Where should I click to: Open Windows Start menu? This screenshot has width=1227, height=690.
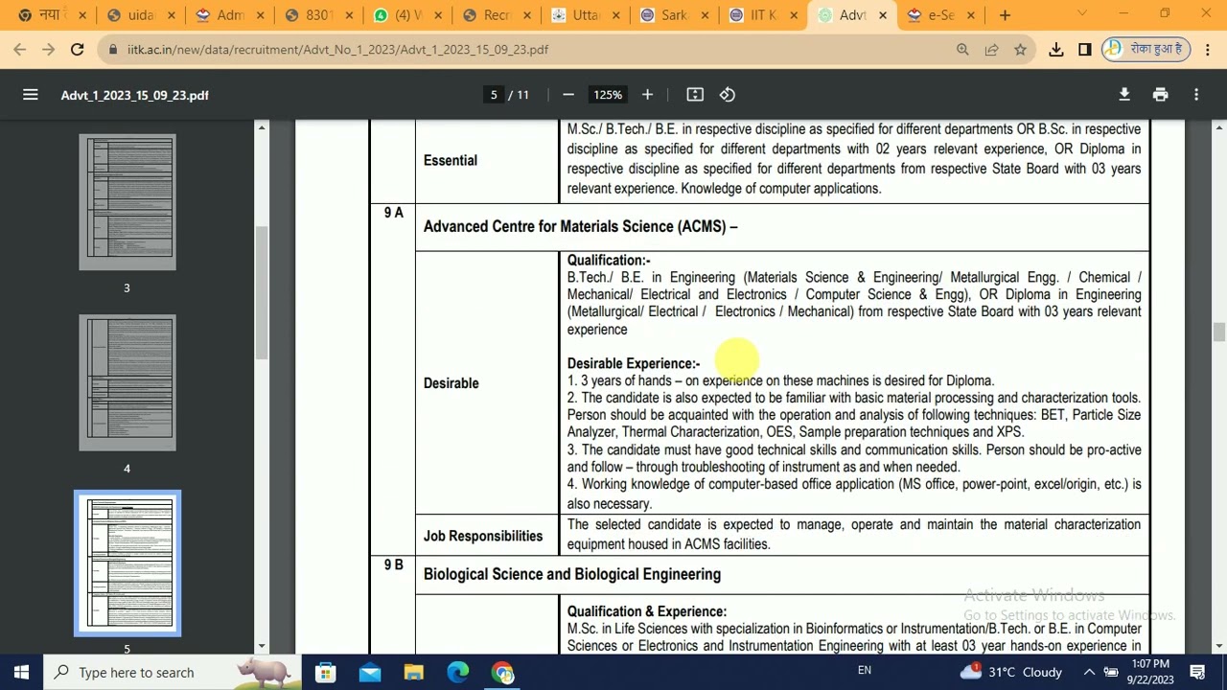point(21,673)
